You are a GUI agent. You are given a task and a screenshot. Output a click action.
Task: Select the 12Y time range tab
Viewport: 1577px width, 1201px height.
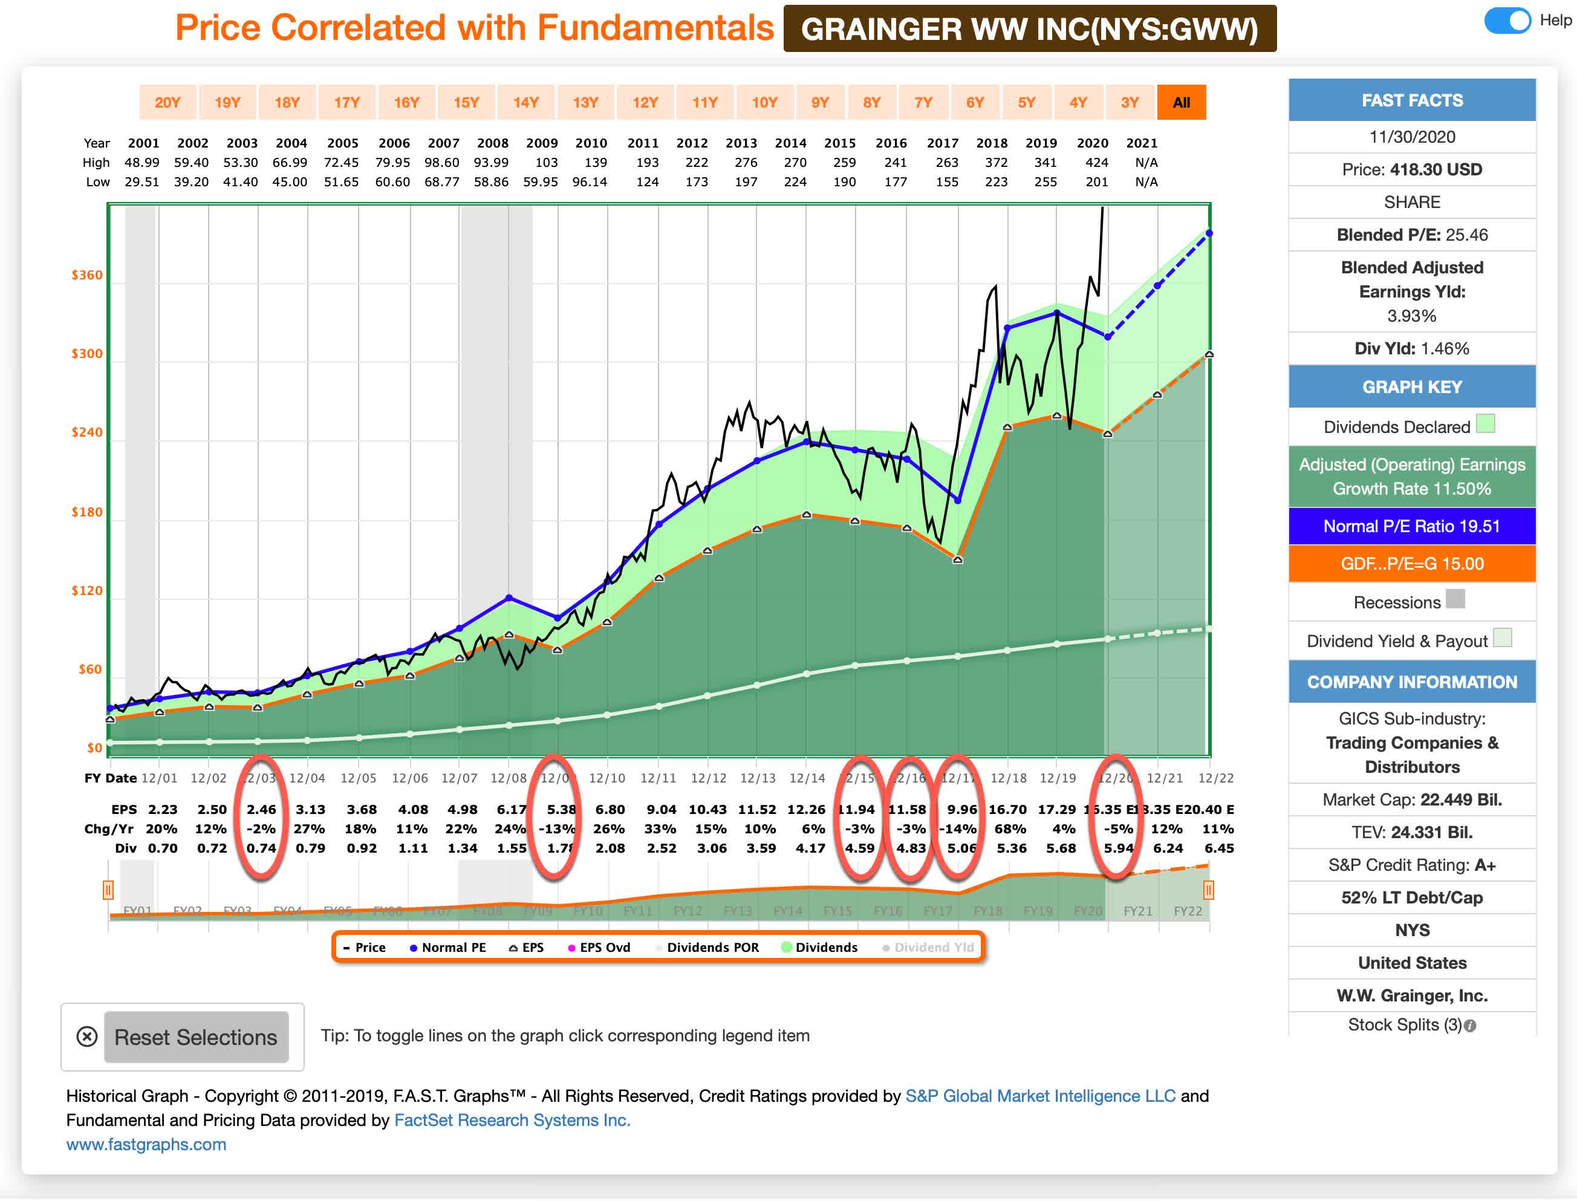tap(645, 102)
